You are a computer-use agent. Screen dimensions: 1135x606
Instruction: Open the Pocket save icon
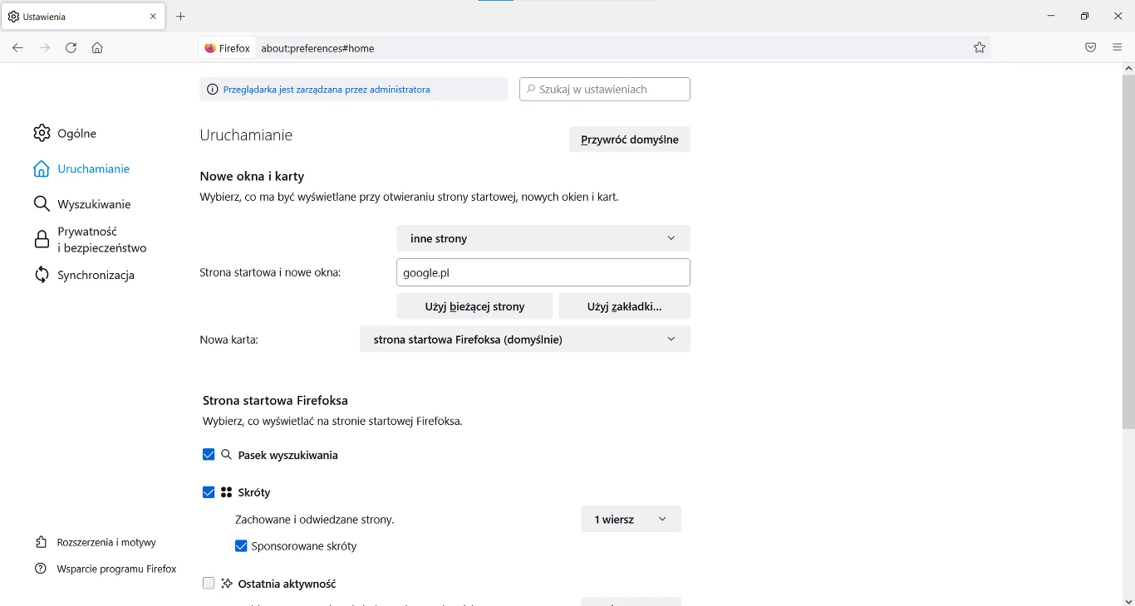click(1090, 48)
